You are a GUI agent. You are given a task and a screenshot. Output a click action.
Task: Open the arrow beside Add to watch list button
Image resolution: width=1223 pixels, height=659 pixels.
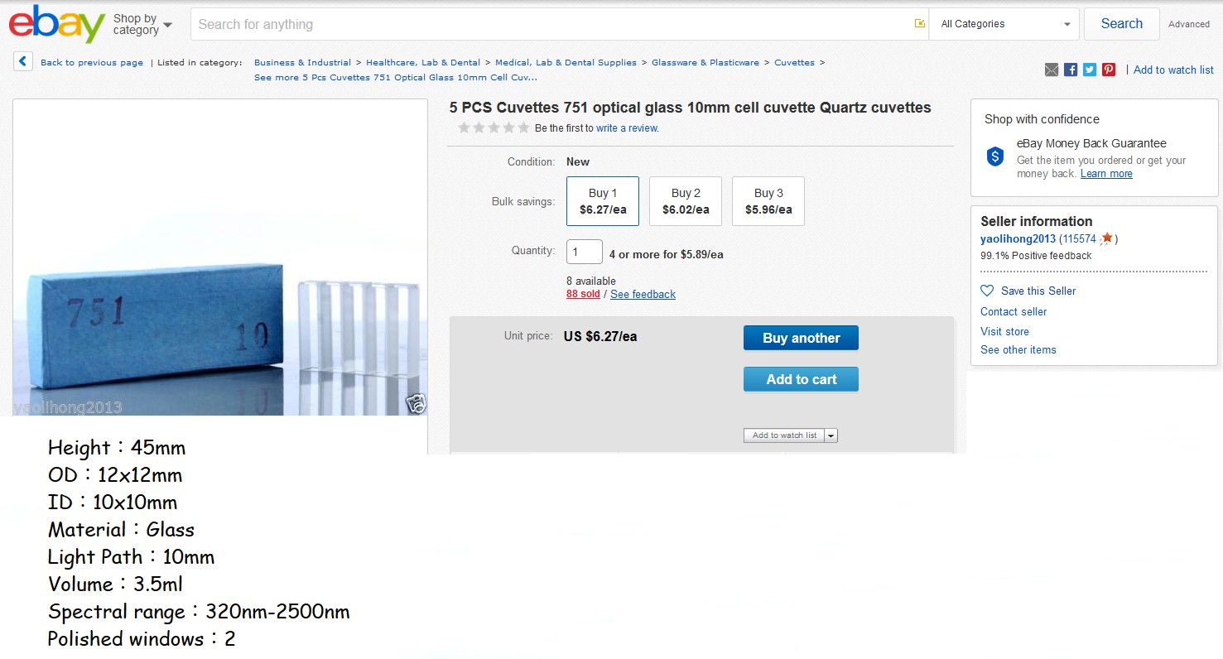(x=831, y=435)
